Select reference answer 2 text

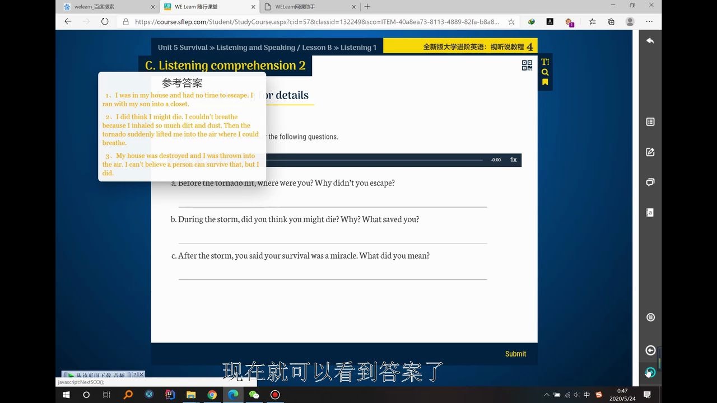point(180,130)
